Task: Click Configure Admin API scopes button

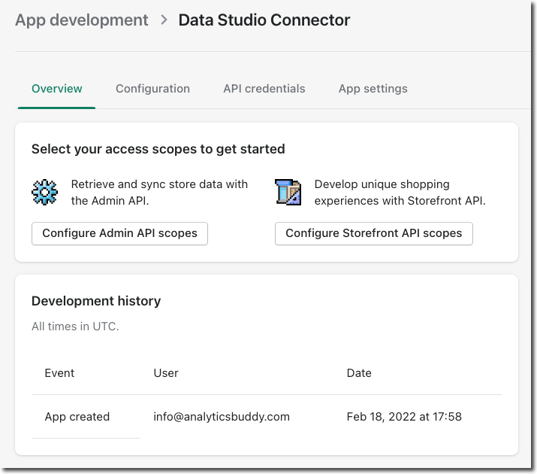Action: click(x=119, y=233)
